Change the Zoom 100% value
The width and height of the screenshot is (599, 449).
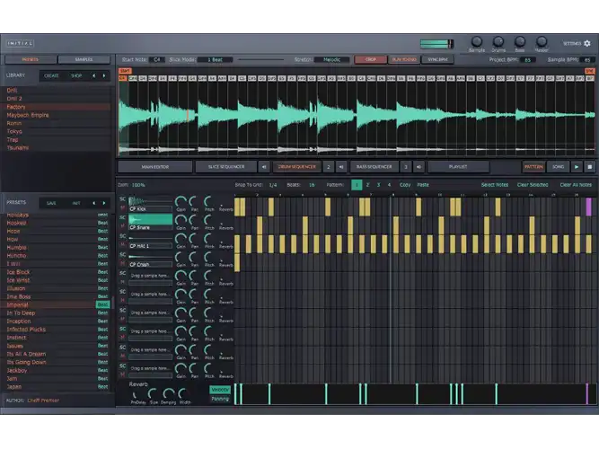click(138, 185)
